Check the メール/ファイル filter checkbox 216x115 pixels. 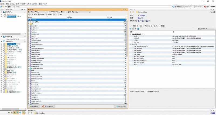4,48
